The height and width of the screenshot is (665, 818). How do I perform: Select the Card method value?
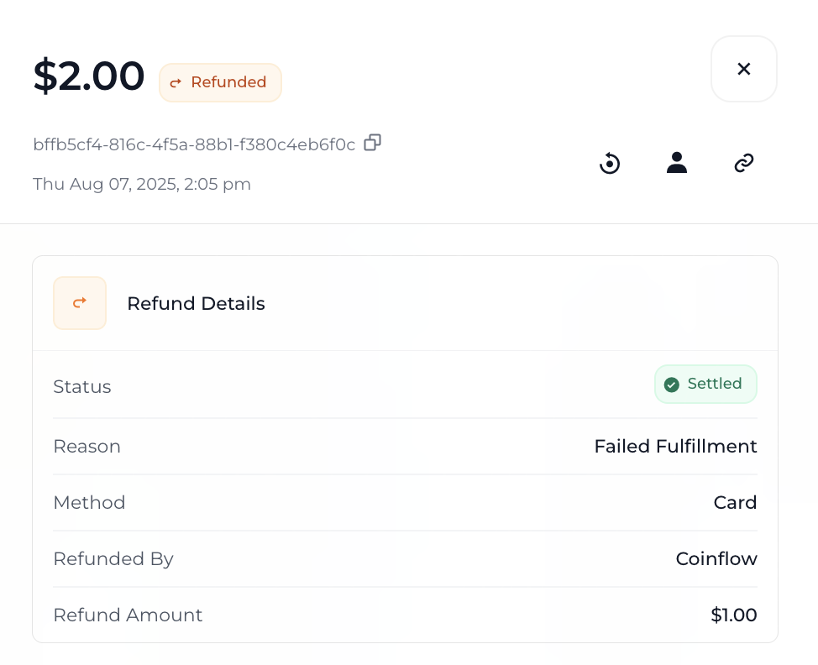tap(735, 502)
